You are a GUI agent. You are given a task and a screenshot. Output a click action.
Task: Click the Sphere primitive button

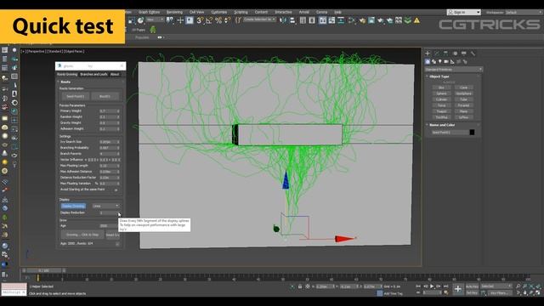pos(441,93)
